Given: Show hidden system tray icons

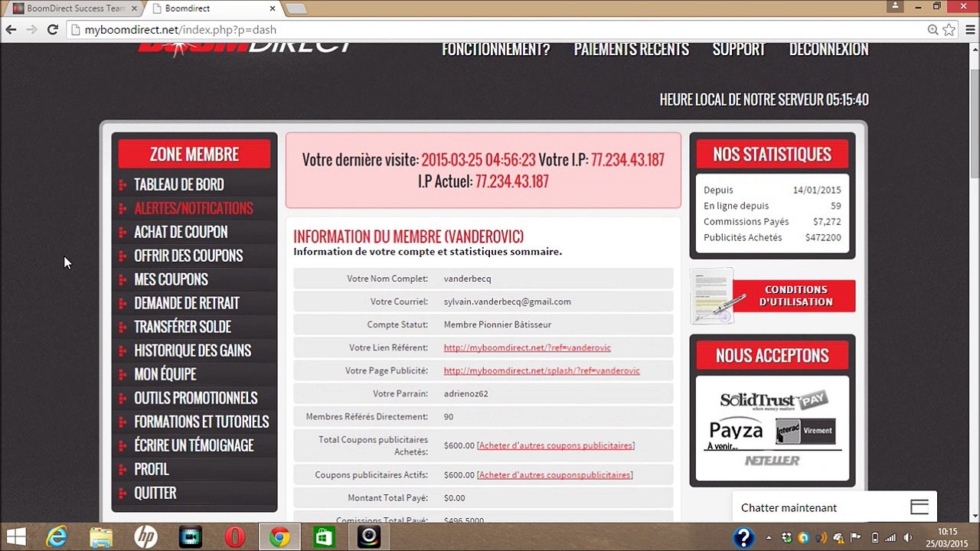Looking at the screenshot, I should tap(769, 537).
